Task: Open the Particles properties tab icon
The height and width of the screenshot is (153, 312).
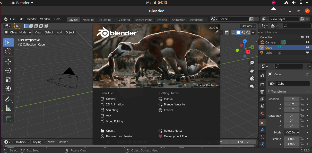Action: tap(262, 137)
